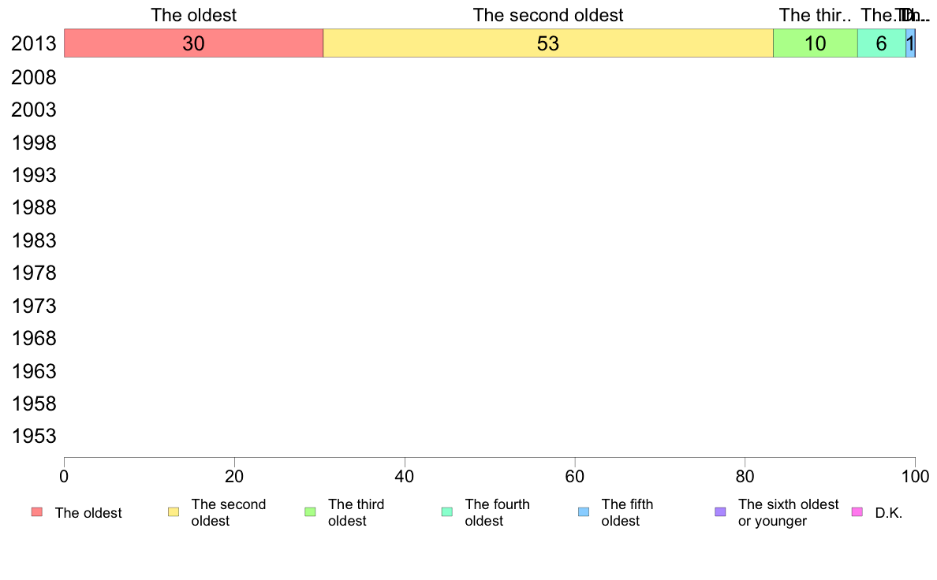Click the 'D.K.' legend text

pyautogui.click(x=889, y=512)
